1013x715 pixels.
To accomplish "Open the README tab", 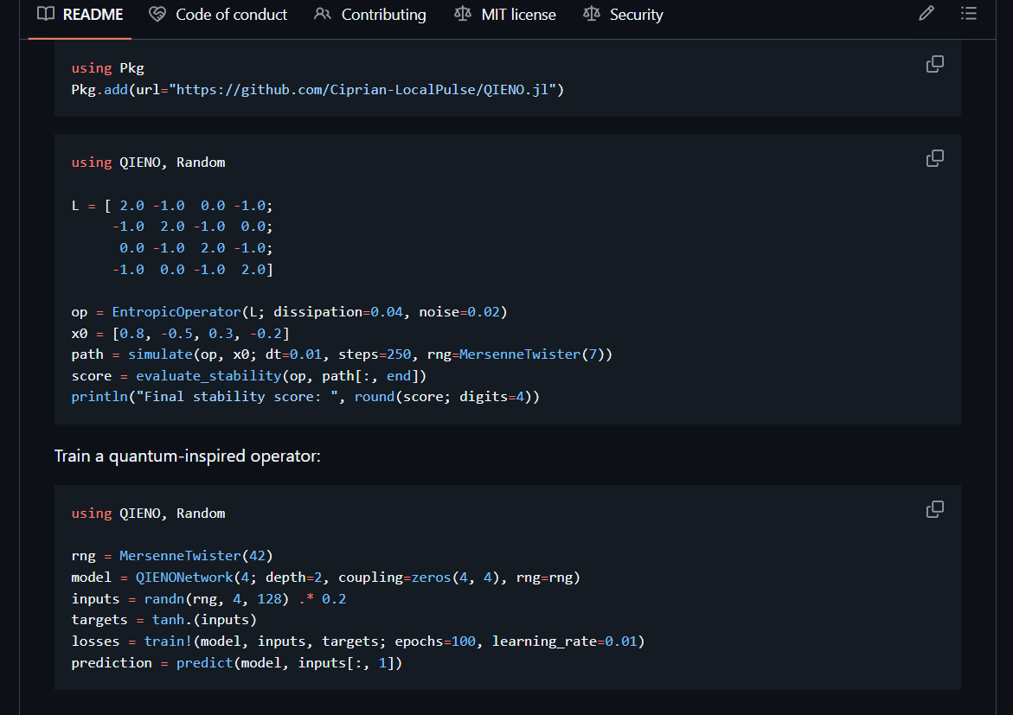I will [80, 14].
